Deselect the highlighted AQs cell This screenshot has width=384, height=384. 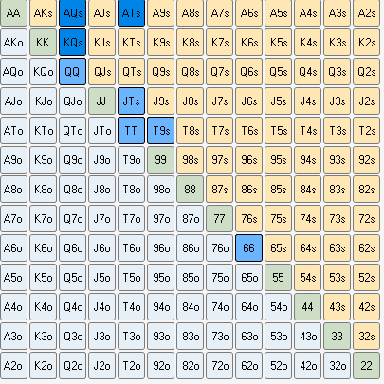(72, 13)
